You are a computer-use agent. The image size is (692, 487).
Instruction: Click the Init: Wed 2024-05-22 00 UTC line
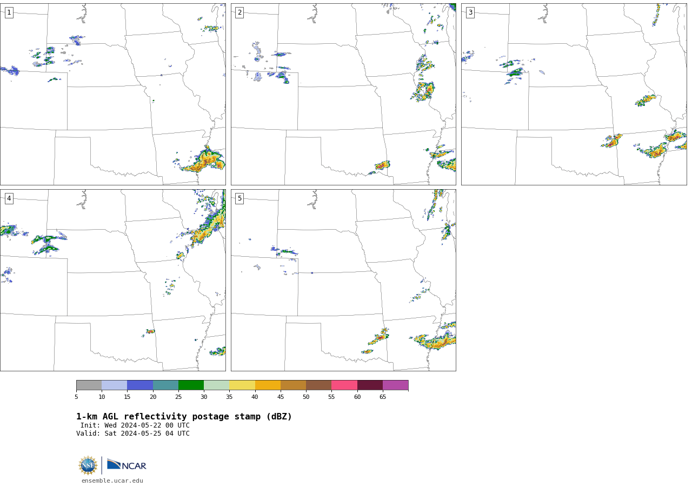tap(135, 425)
